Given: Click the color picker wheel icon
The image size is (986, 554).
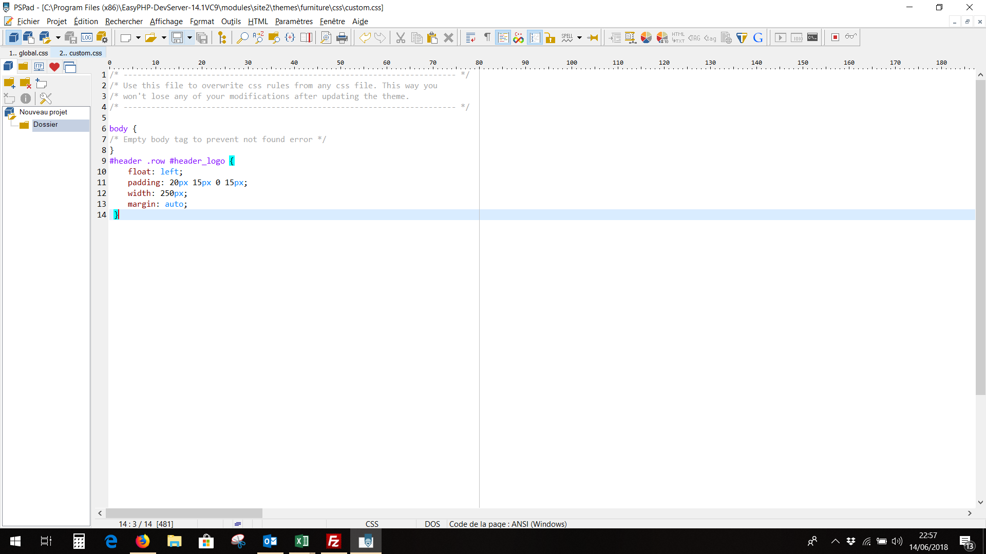Looking at the screenshot, I should click(x=646, y=37).
